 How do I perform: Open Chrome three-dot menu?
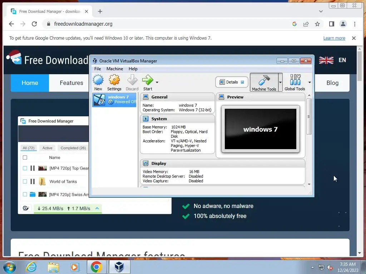pos(355,24)
